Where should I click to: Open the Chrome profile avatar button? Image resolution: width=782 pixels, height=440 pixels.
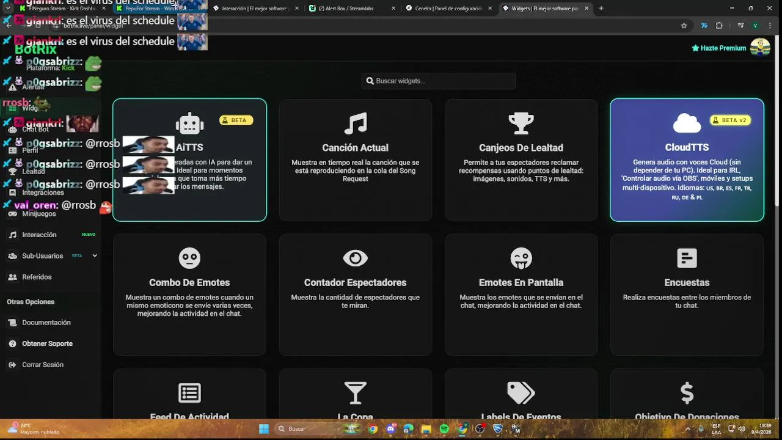(x=756, y=26)
